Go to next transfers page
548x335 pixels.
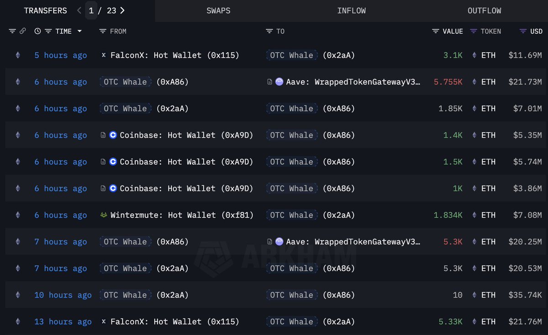coord(122,11)
